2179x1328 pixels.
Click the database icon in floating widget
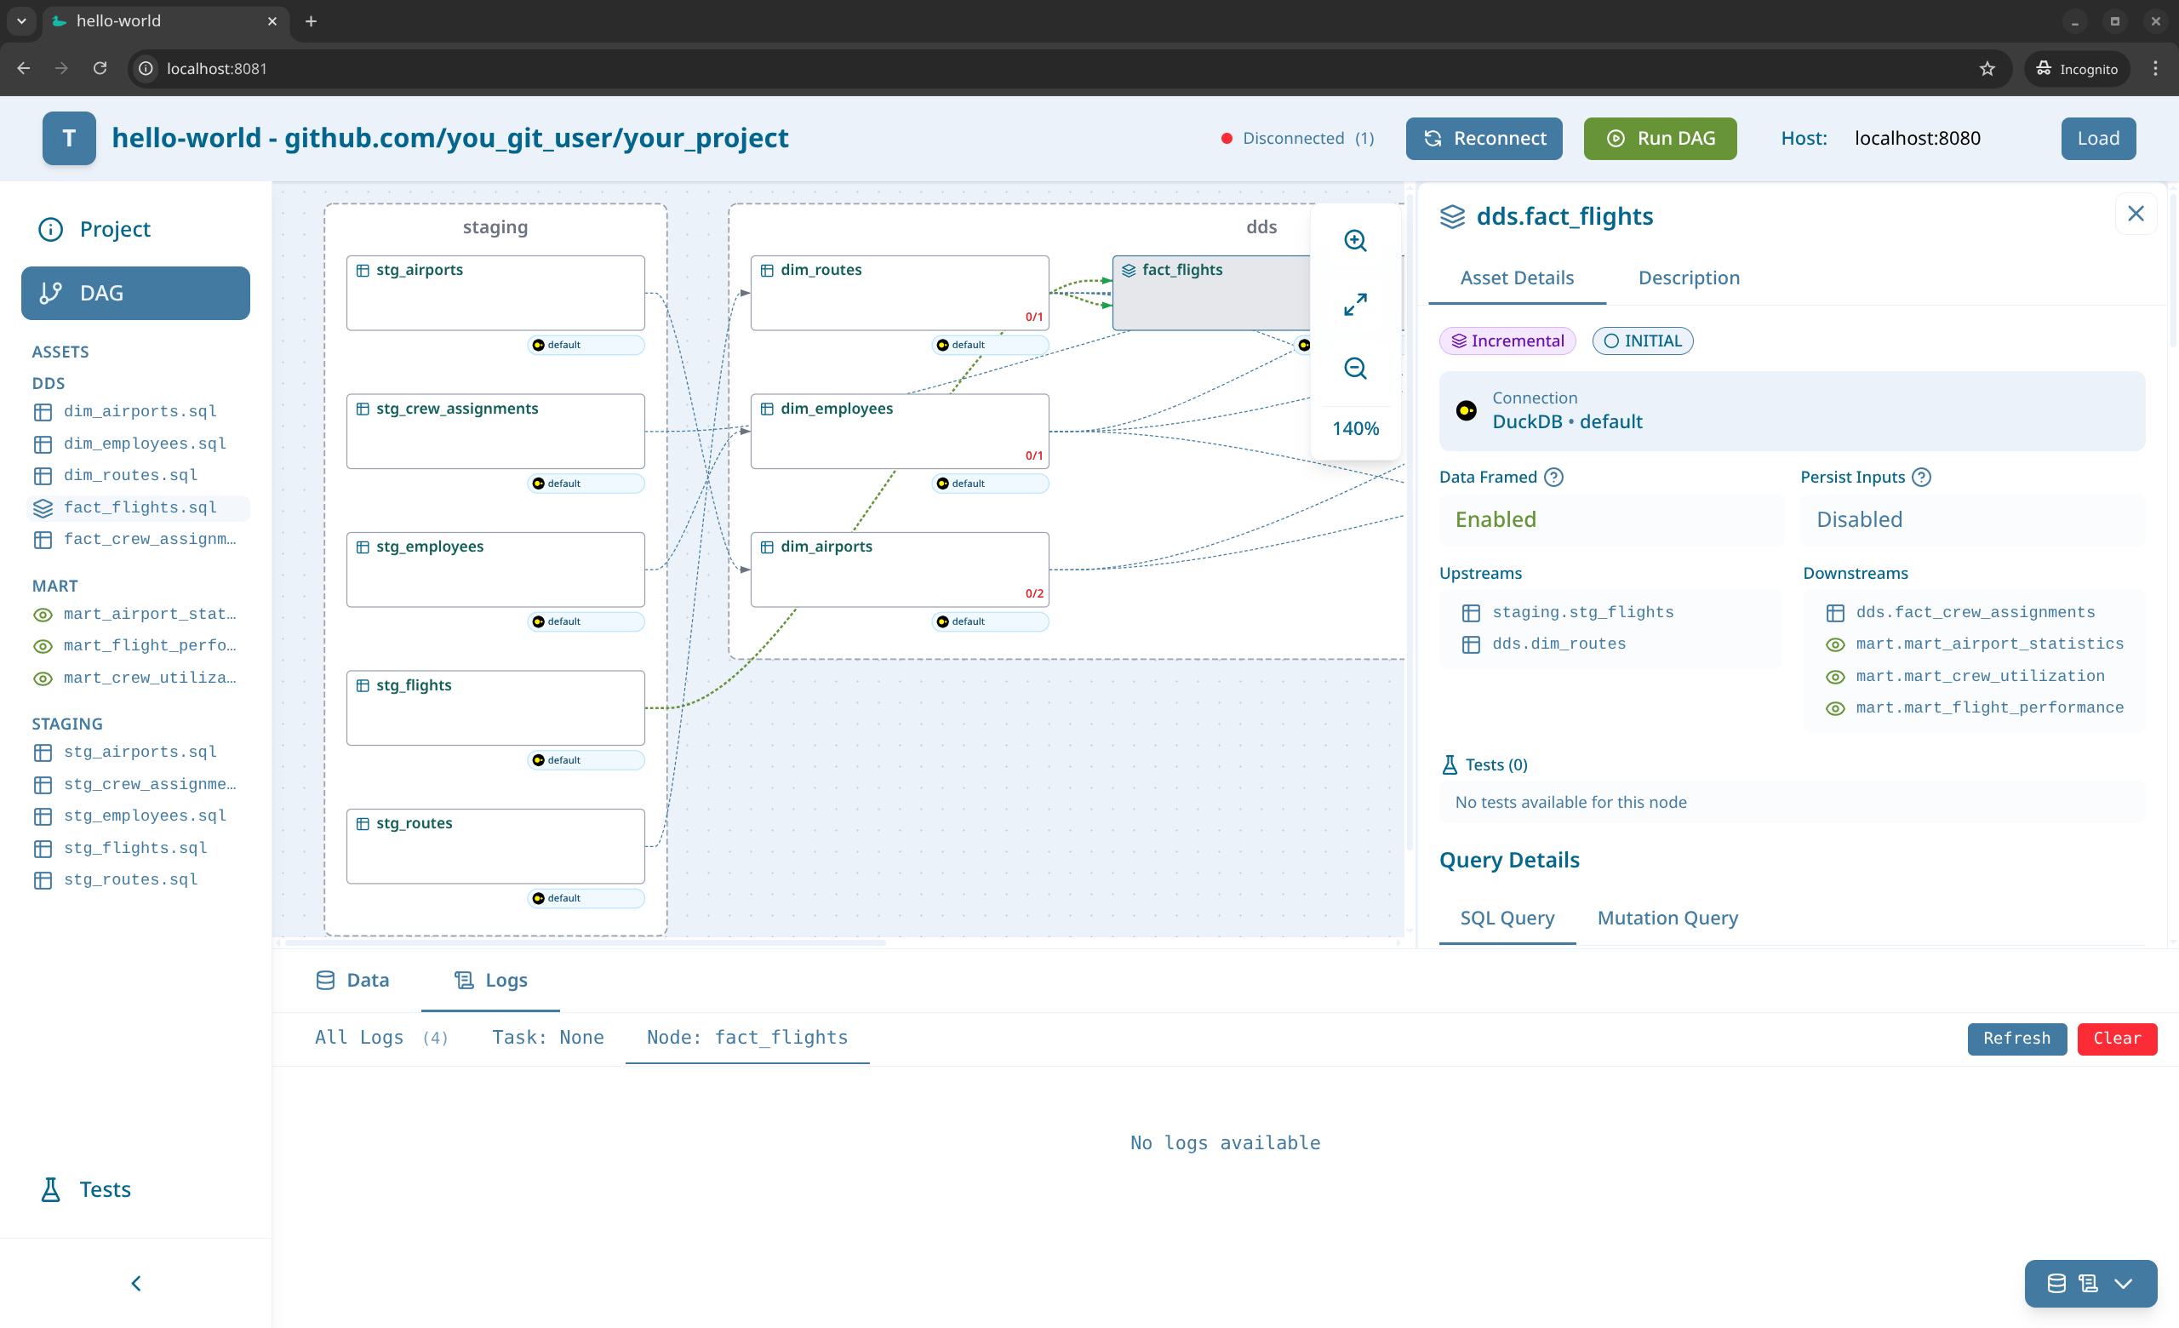(x=2056, y=1283)
